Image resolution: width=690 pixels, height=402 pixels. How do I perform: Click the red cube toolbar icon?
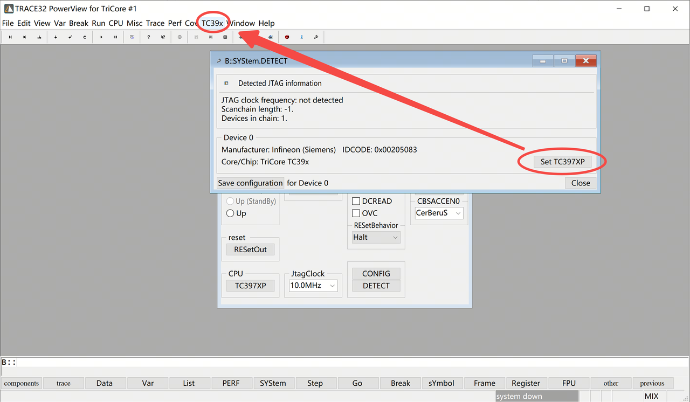287,37
